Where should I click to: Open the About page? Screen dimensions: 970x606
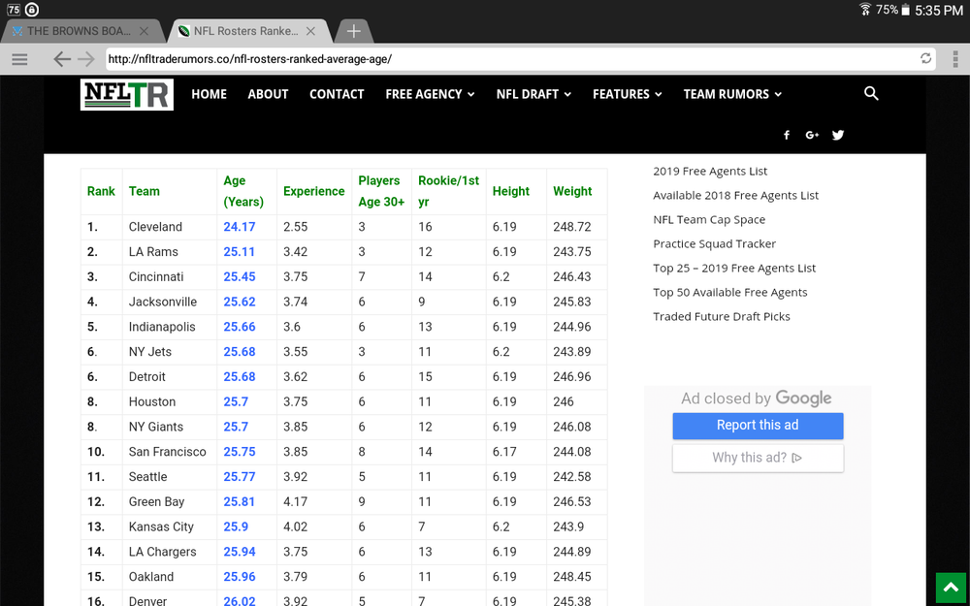click(x=268, y=94)
